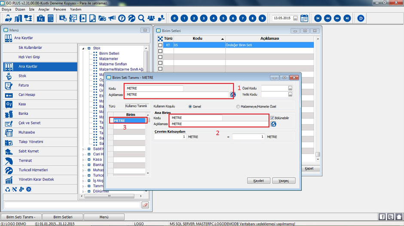Click number 0 circle in toolbar
The image size is (404, 226).
coord(174,18)
